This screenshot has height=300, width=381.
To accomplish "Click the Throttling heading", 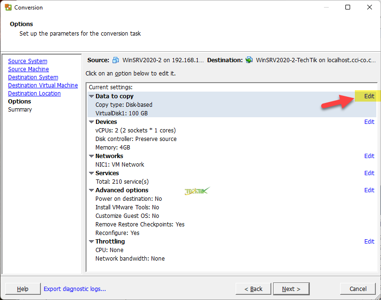I will pos(110,242).
